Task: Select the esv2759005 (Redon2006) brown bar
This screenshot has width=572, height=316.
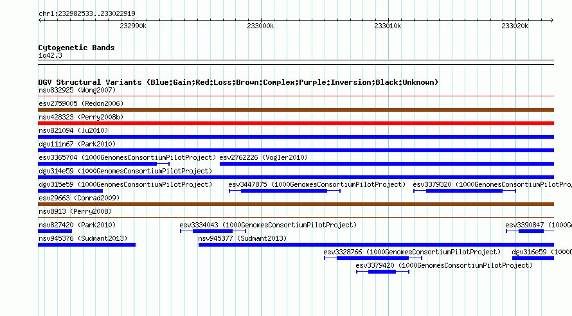Action: pyautogui.click(x=296, y=110)
